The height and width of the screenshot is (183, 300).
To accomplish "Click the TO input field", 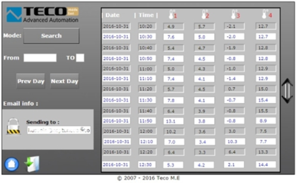I will click(80, 58).
